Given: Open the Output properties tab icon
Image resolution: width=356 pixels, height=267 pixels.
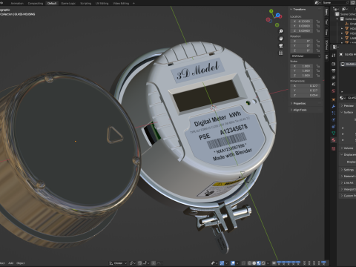Looking at the screenshot, I should point(334,70).
